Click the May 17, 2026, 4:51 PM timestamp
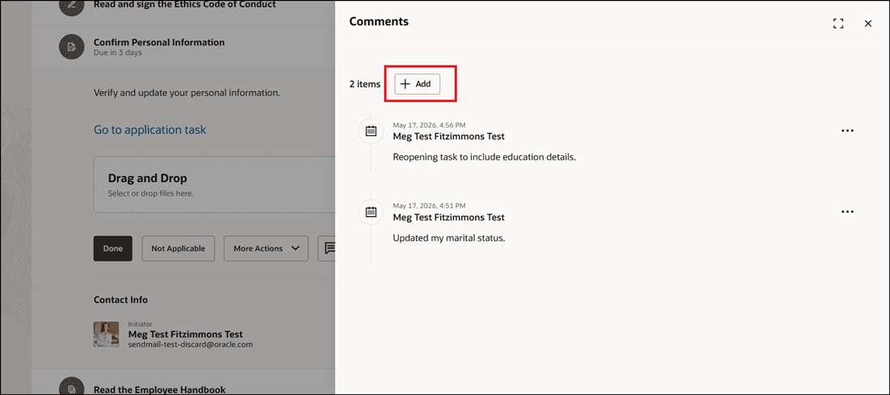Screen dimensions: 890x395 pos(429,206)
